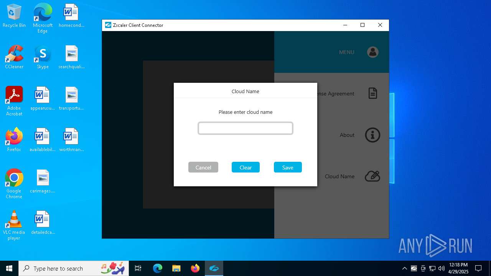This screenshot has width=491, height=276.
Task: Click the Cloud Name edit icon
Action: (372, 176)
